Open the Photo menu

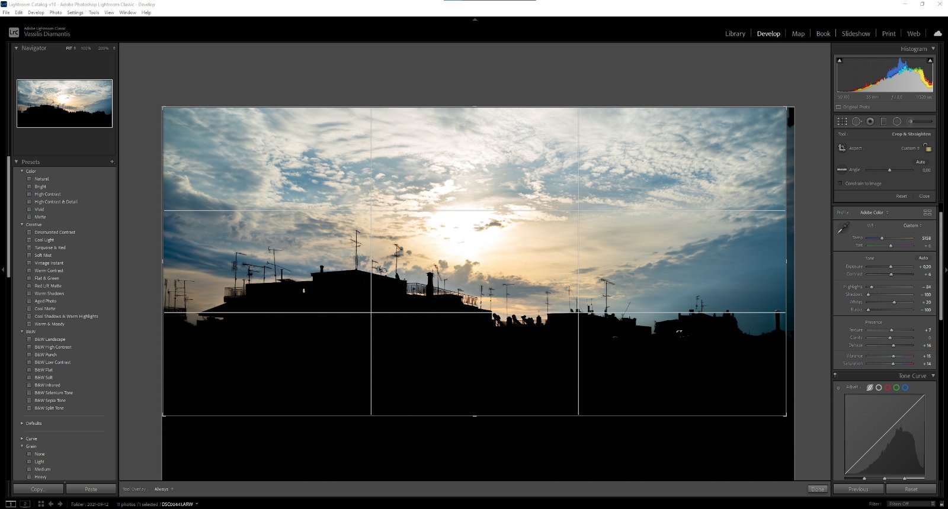[56, 12]
